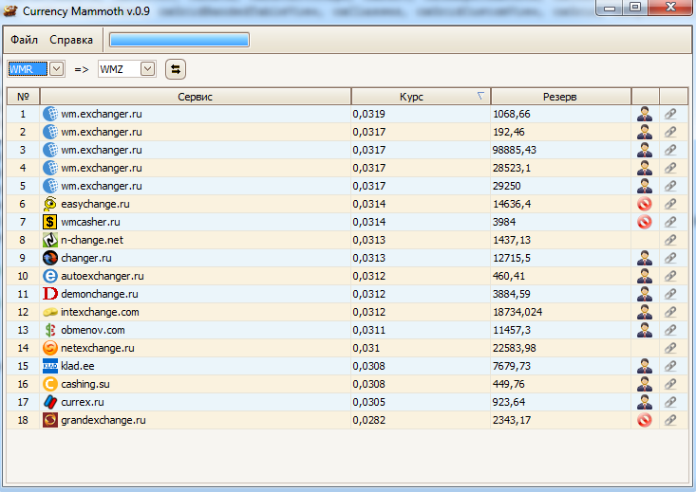Click the person icon in row 1
696x492 pixels.
click(x=645, y=114)
